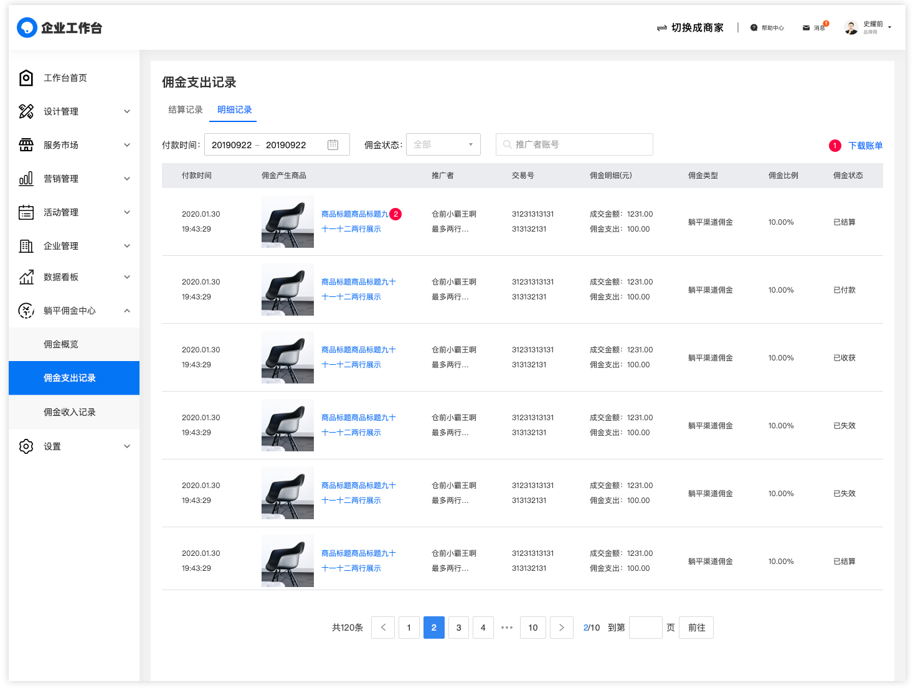The height and width of the screenshot is (691, 913).
Task: Go to page 10
Action: (533, 628)
